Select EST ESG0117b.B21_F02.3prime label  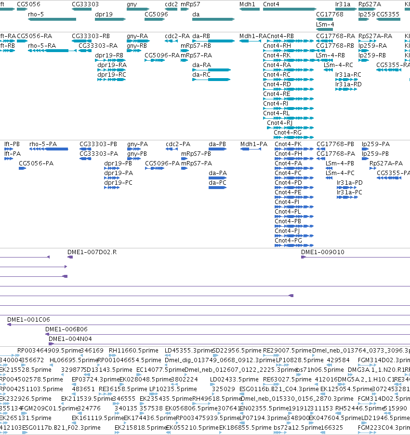coord(61,428)
